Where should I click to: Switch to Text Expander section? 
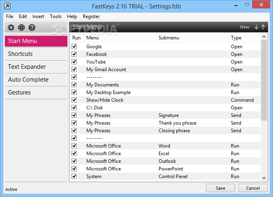pyautogui.click(x=36, y=67)
